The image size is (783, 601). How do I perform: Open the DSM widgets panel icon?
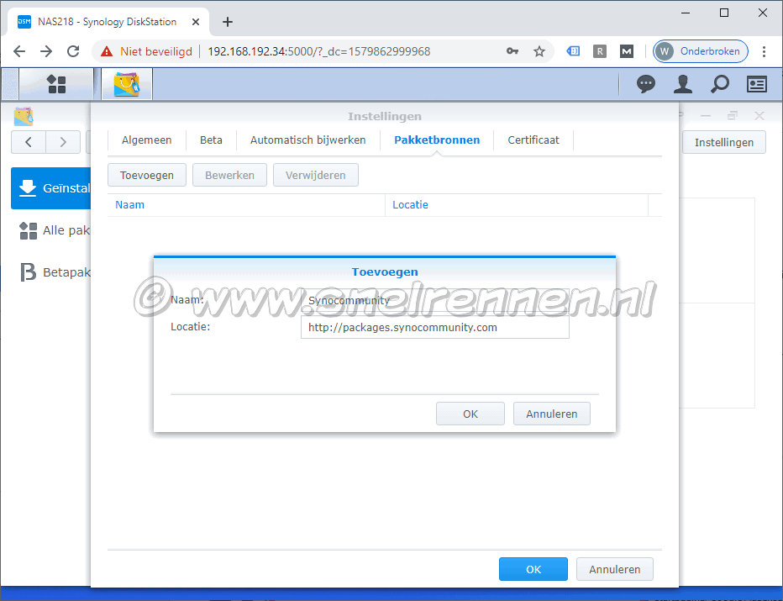click(756, 84)
